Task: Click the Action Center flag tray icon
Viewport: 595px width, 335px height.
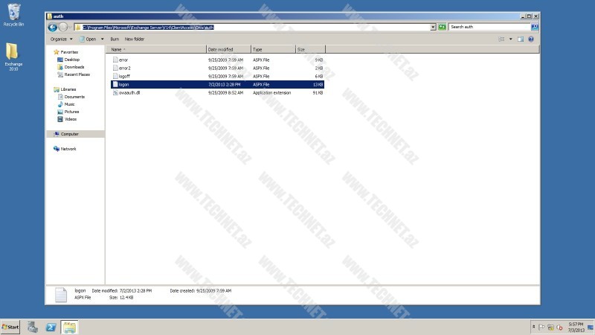Action: point(542,327)
